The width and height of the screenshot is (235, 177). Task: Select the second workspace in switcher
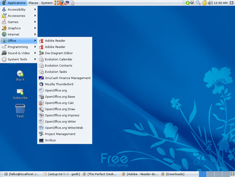210,174
